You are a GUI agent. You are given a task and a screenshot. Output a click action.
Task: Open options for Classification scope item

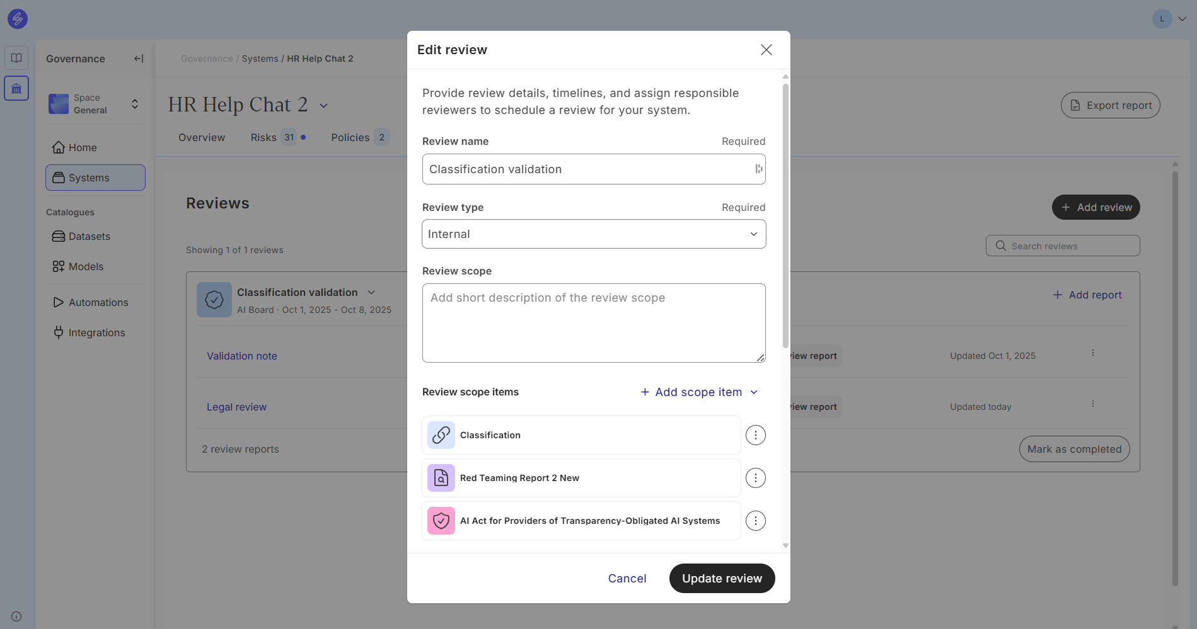(755, 435)
